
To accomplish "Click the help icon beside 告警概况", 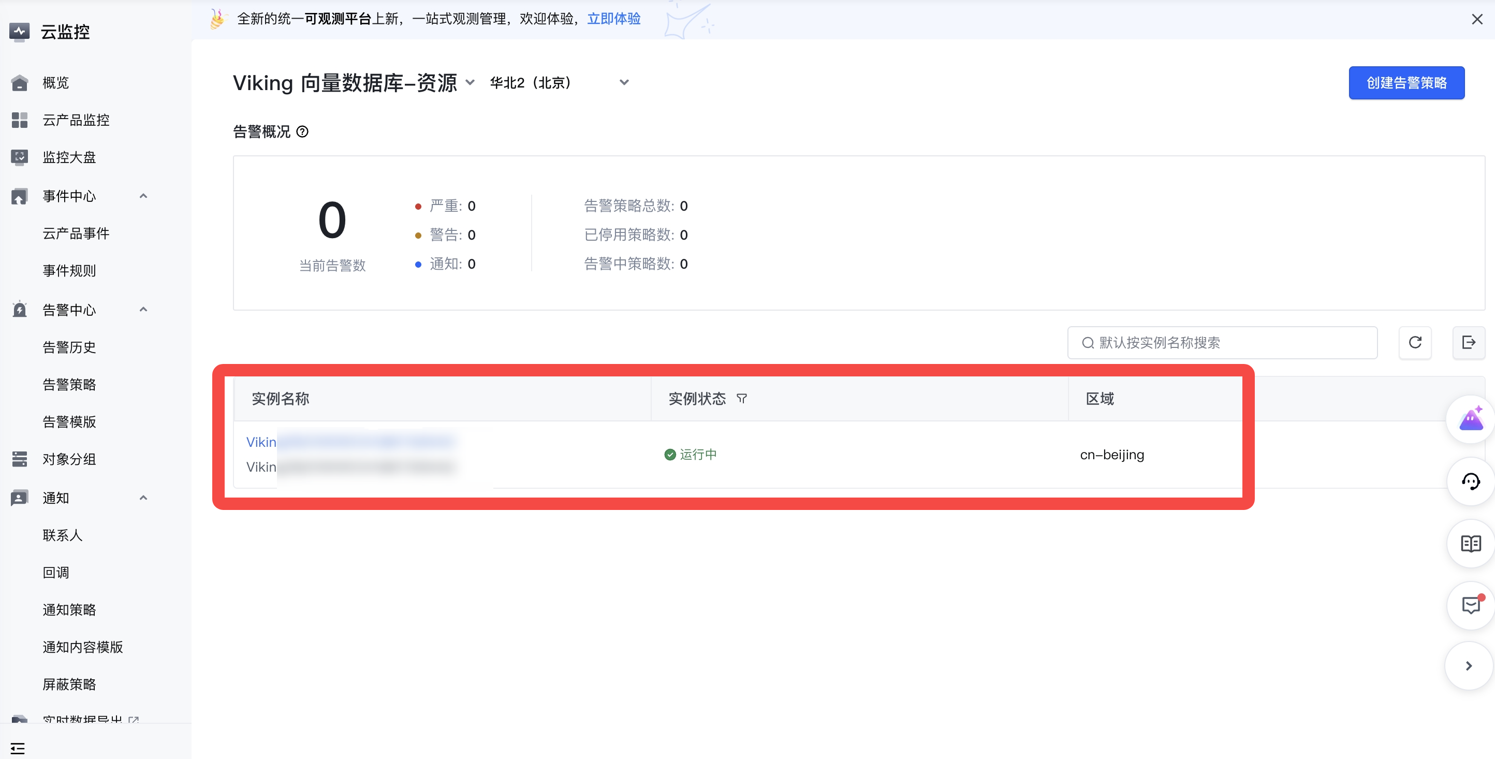I will click(x=302, y=132).
